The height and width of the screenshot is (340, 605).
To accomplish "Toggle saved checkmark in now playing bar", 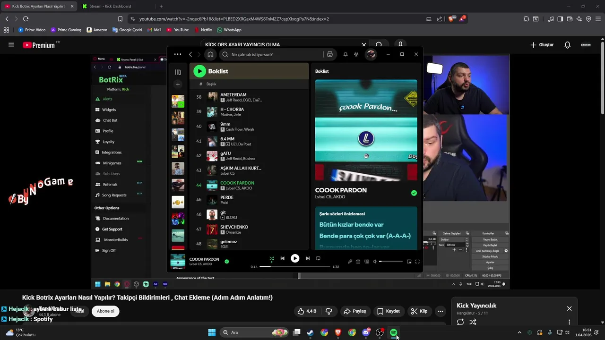I will [x=227, y=261].
